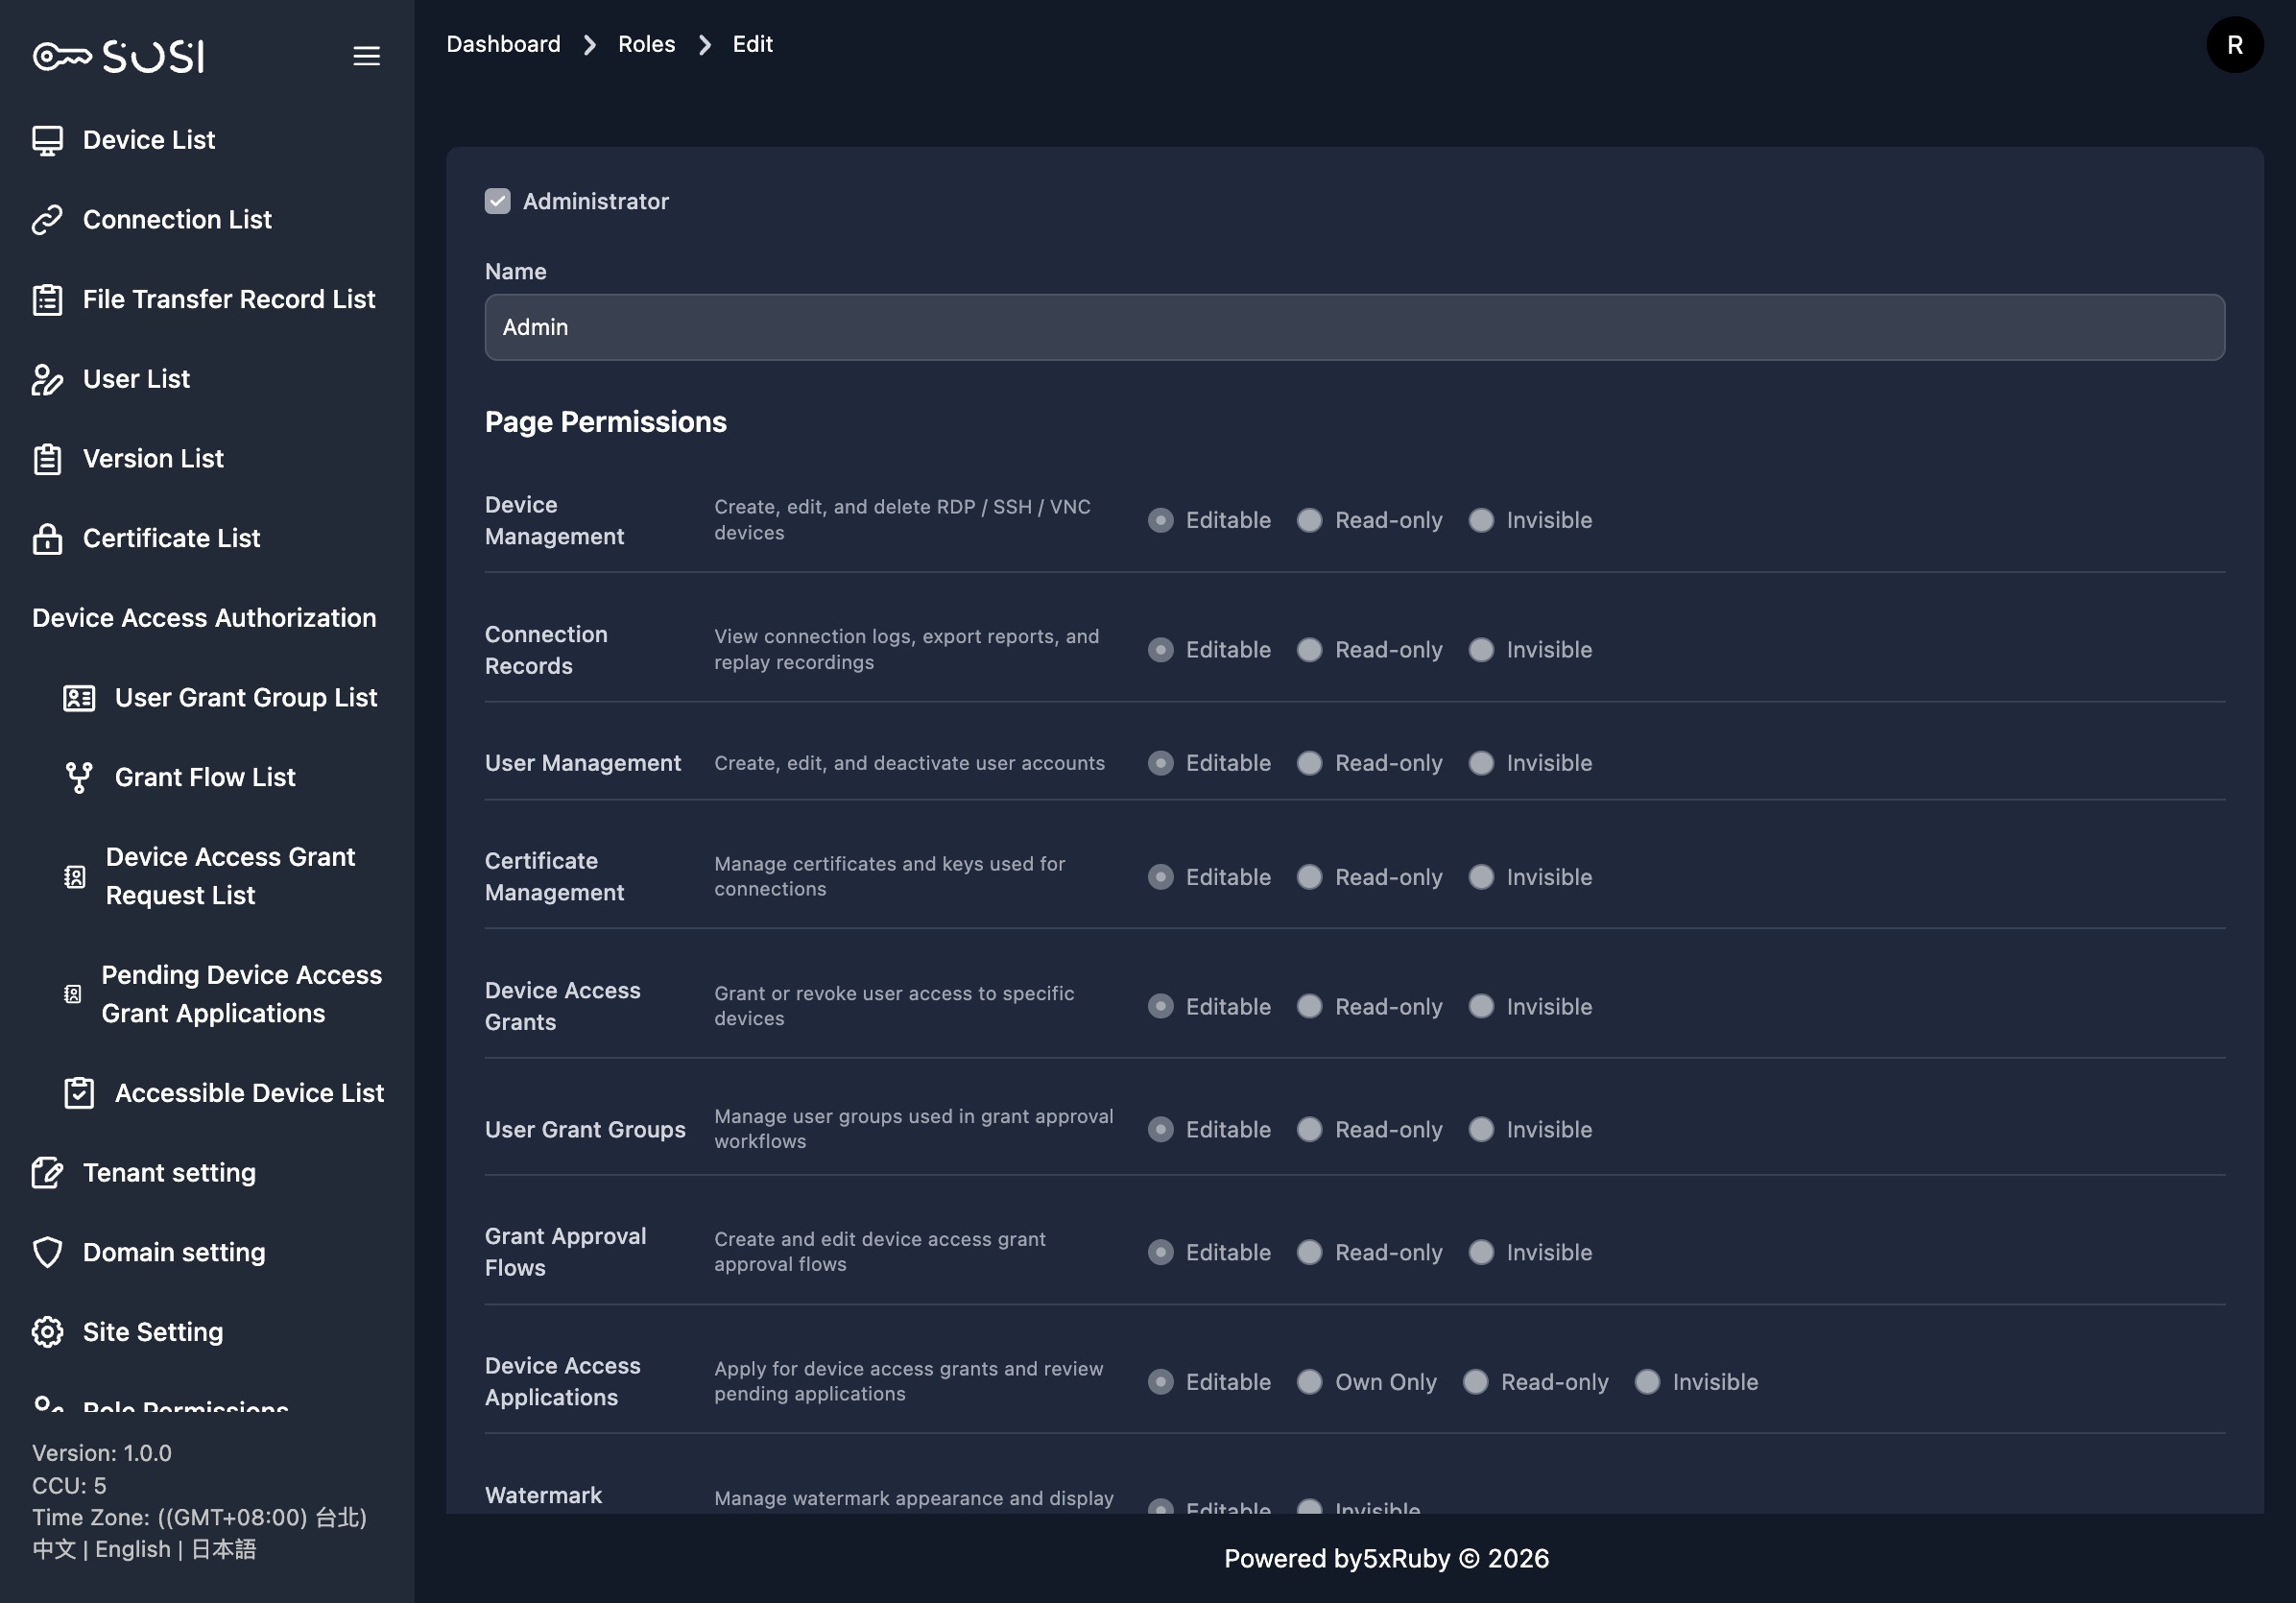Switch language to English

(133, 1550)
